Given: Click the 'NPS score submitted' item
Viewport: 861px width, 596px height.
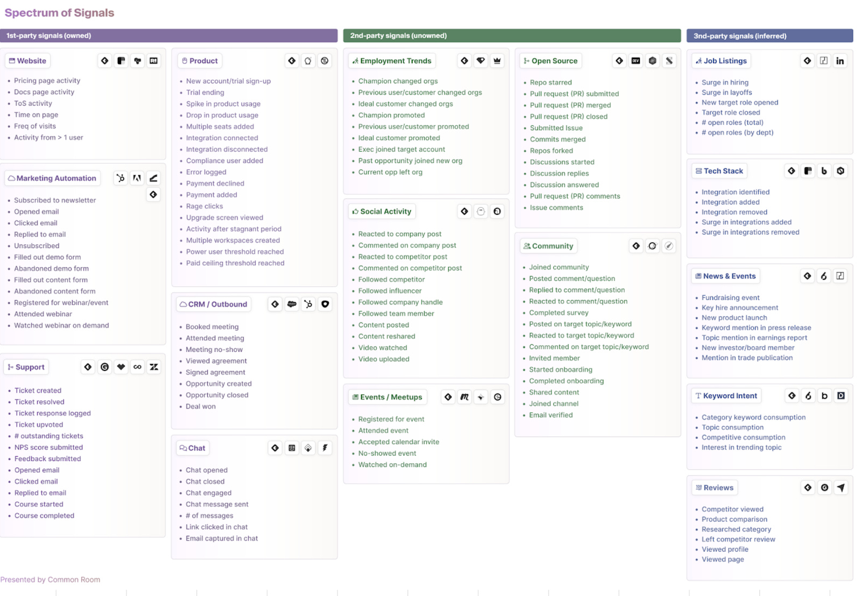Looking at the screenshot, I should pyautogui.click(x=48, y=447).
